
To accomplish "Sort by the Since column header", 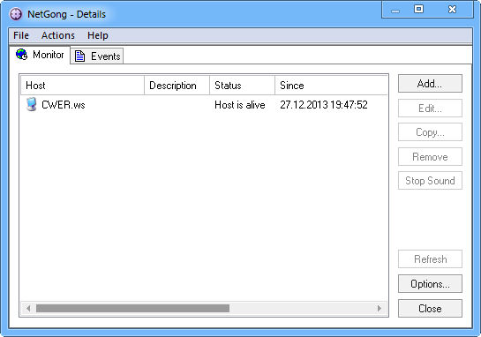I will [331, 86].
